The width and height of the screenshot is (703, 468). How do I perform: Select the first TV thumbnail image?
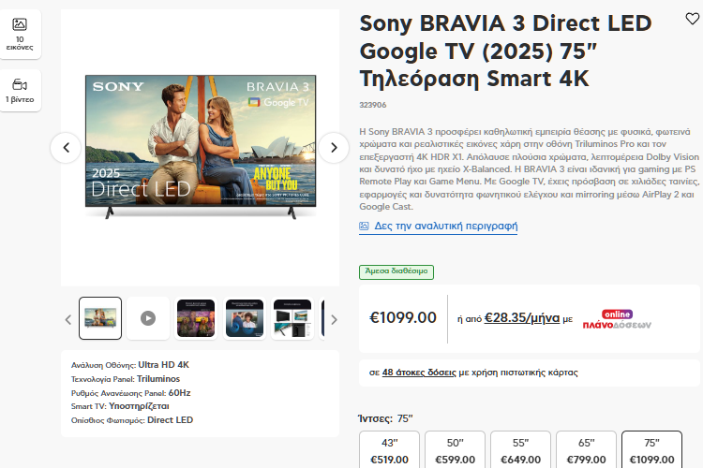click(x=100, y=318)
